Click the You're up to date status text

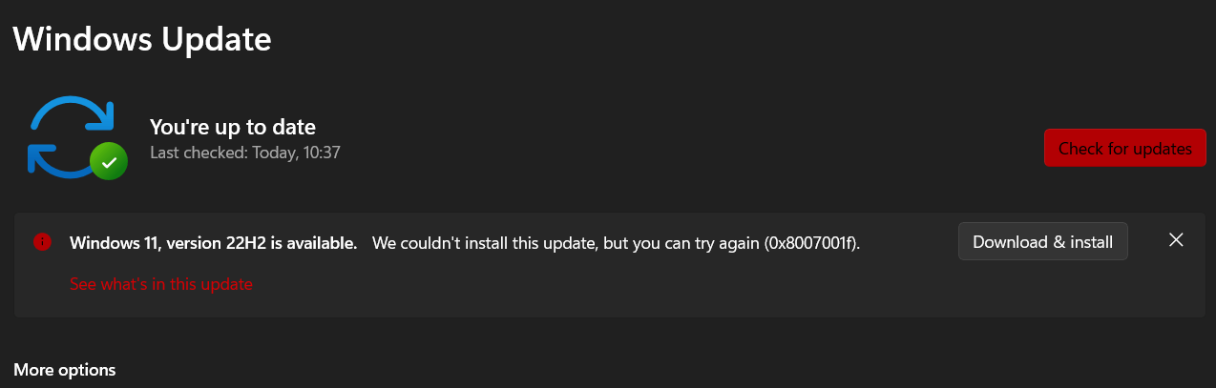coord(232,127)
